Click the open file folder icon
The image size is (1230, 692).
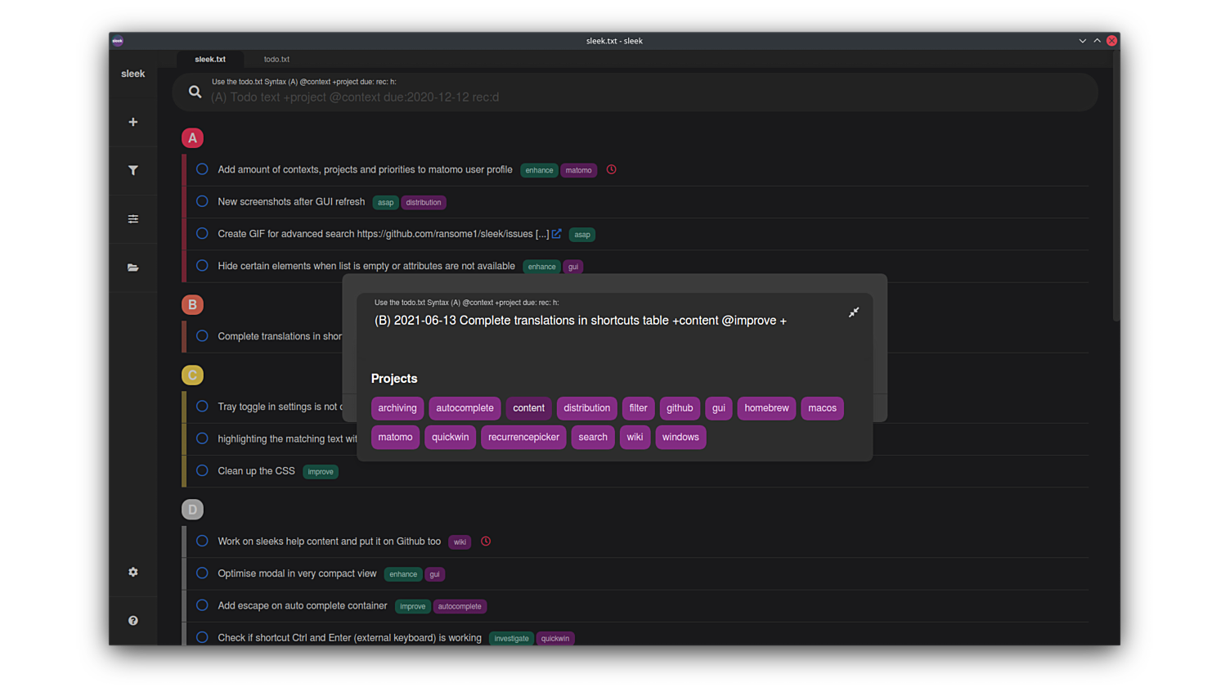[x=132, y=267]
